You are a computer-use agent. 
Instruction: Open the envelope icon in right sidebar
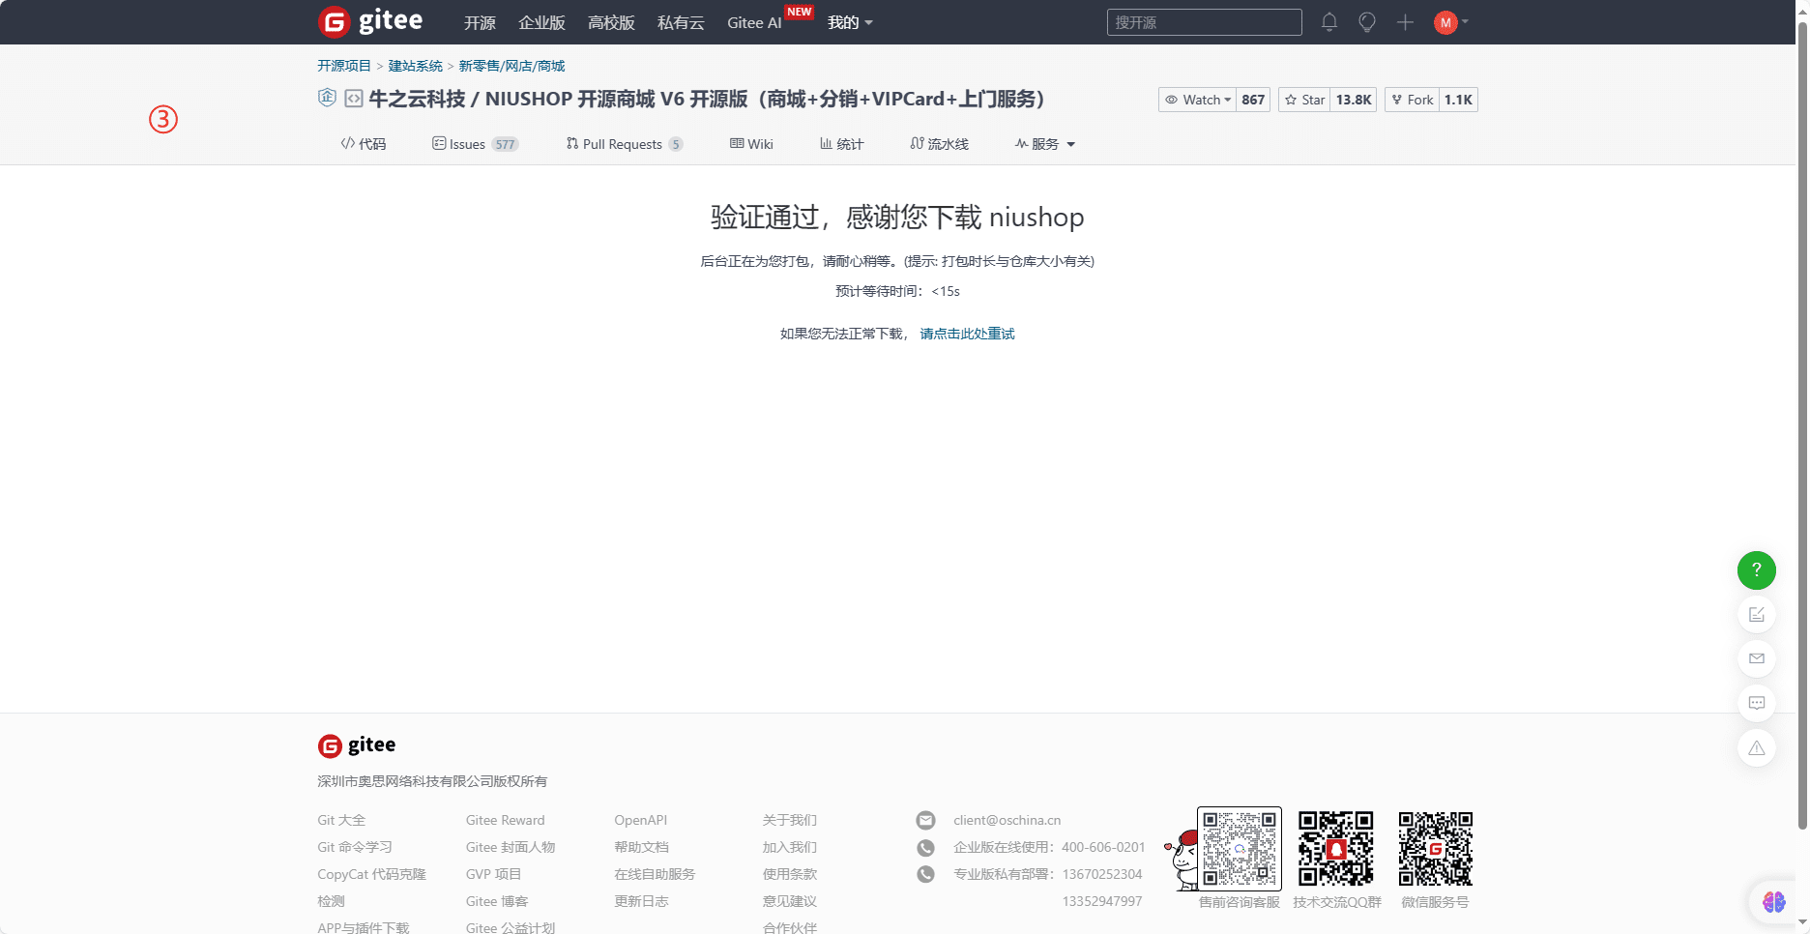click(1756, 658)
